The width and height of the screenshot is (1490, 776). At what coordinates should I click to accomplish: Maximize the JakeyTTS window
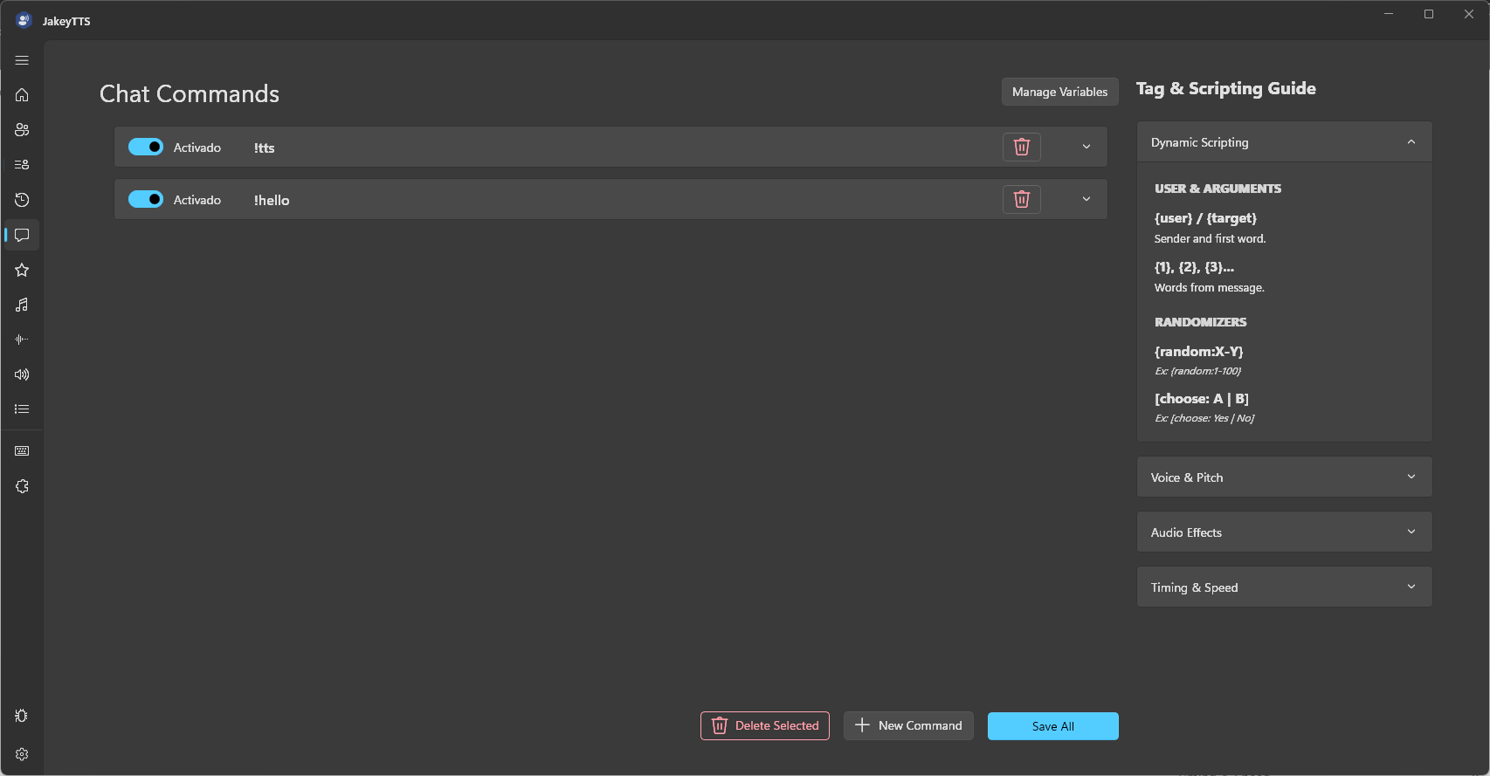pyautogui.click(x=1429, y=14)
